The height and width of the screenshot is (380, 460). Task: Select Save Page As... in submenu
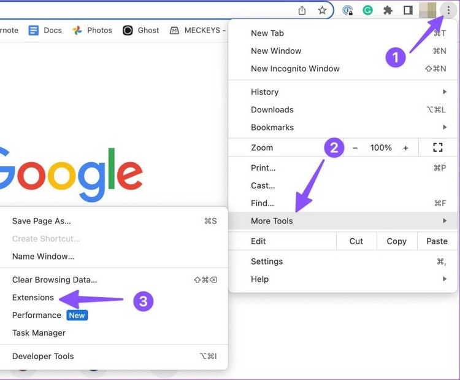[x=114, y=221]
